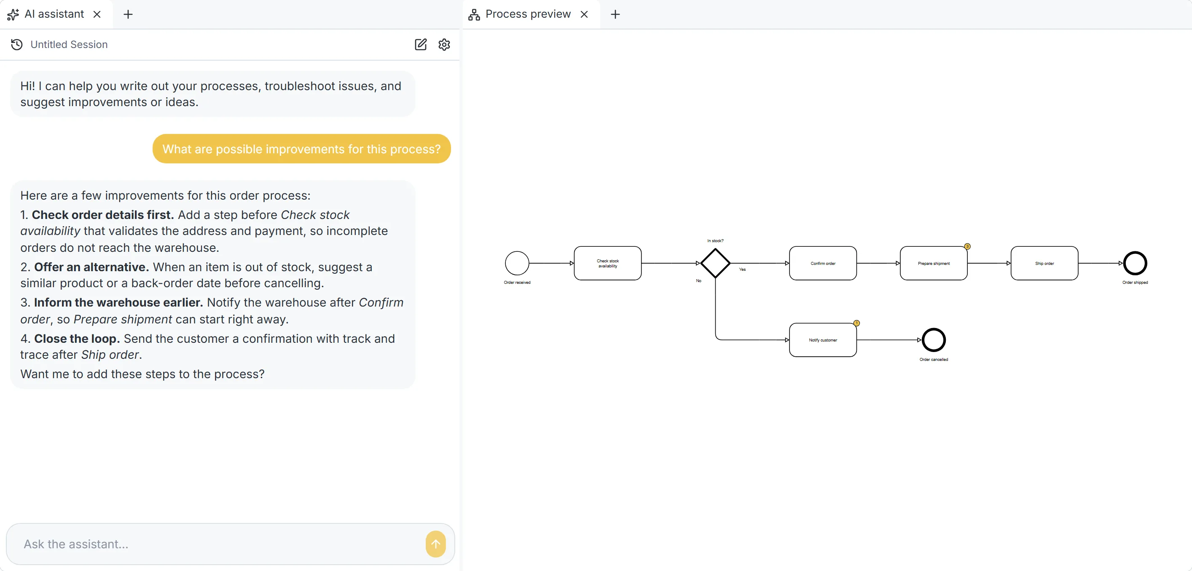The image size is (1192, 571).
Task: Select the In stock? gateway diamond
Action: [715, 263]
